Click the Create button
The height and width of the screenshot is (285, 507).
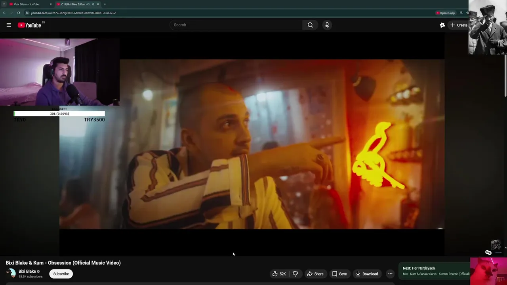(459, 25)
